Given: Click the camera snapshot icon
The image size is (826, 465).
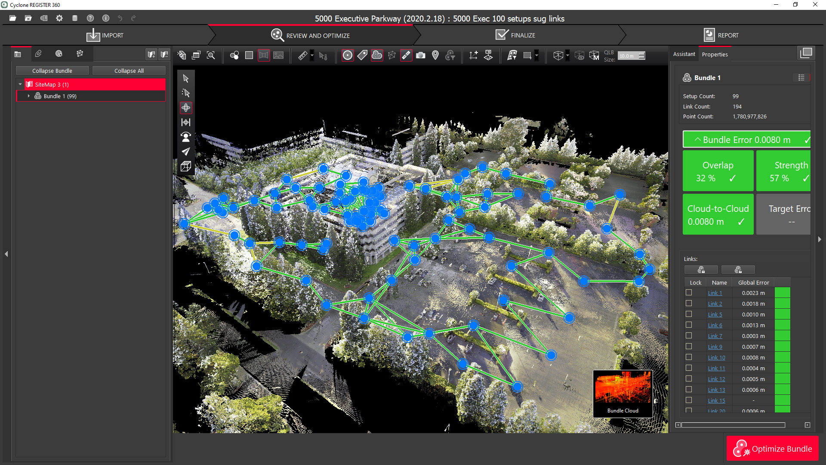Looking at the screenshot, I should pyautogui.click(x=421, y=56).
